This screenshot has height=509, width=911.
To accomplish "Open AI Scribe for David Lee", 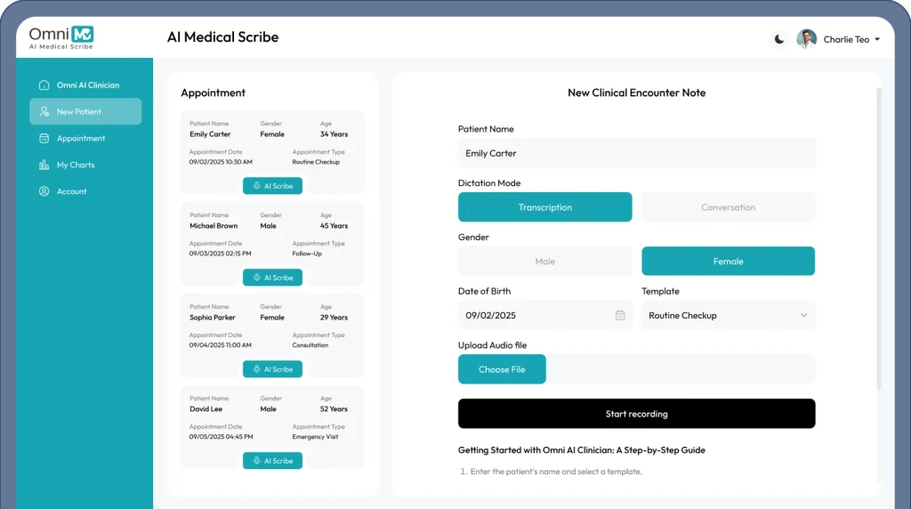I will coord(272,461).
